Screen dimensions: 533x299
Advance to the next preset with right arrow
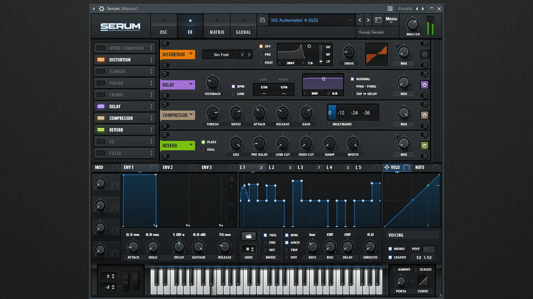click(367, 20)
